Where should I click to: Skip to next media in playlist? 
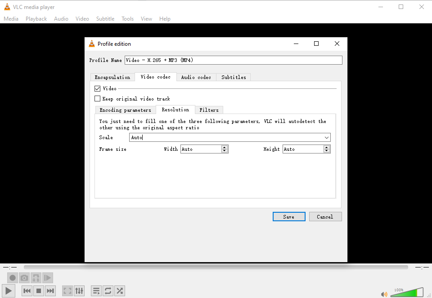(50, 291)
